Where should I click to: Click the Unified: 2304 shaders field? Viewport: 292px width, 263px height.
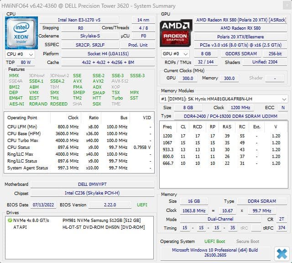tap(265, 62)
